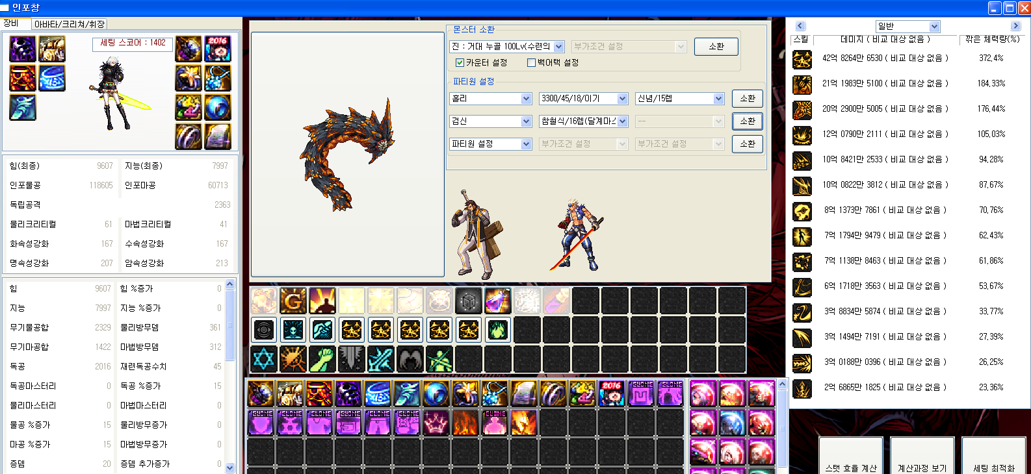Toggle the black eye passive skill icon
The height and width of the screenshot is (474, 1031).
click(264, 330)
